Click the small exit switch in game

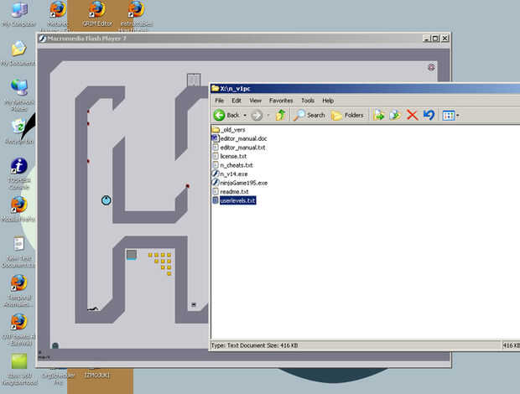[x=194, y=304]
